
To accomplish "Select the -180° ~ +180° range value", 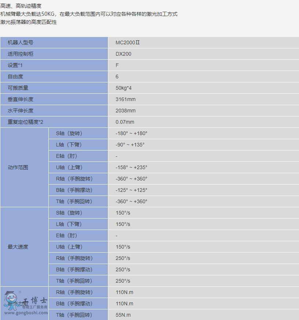I will [x=131, y=133].
